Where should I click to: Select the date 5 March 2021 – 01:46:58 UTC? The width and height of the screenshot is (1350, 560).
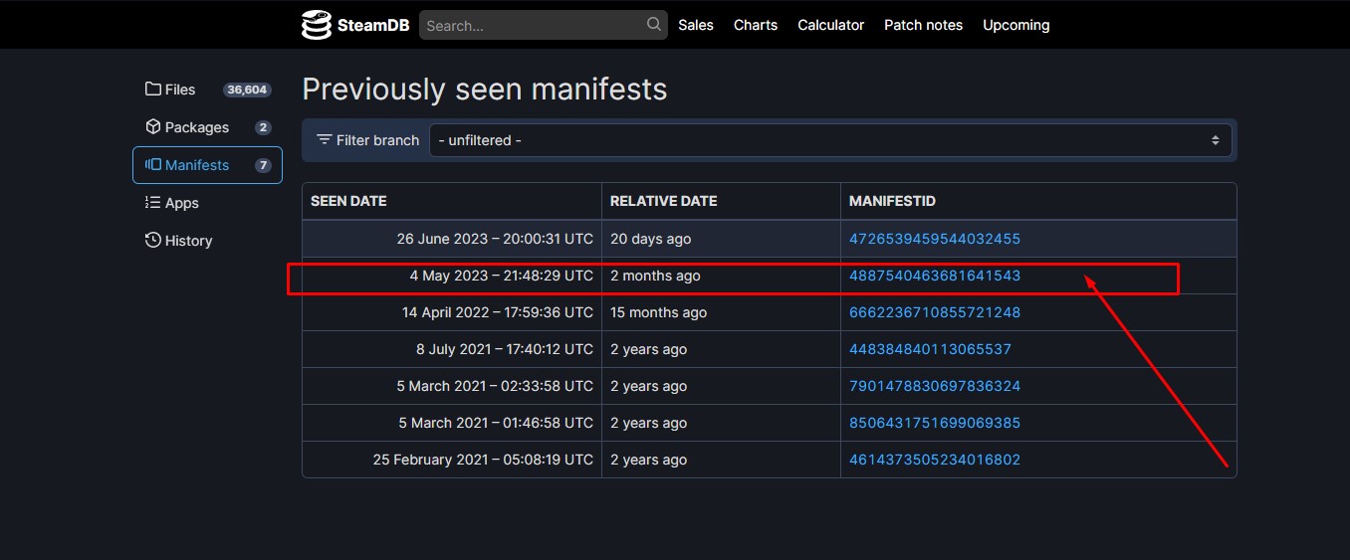pos(496,423)
